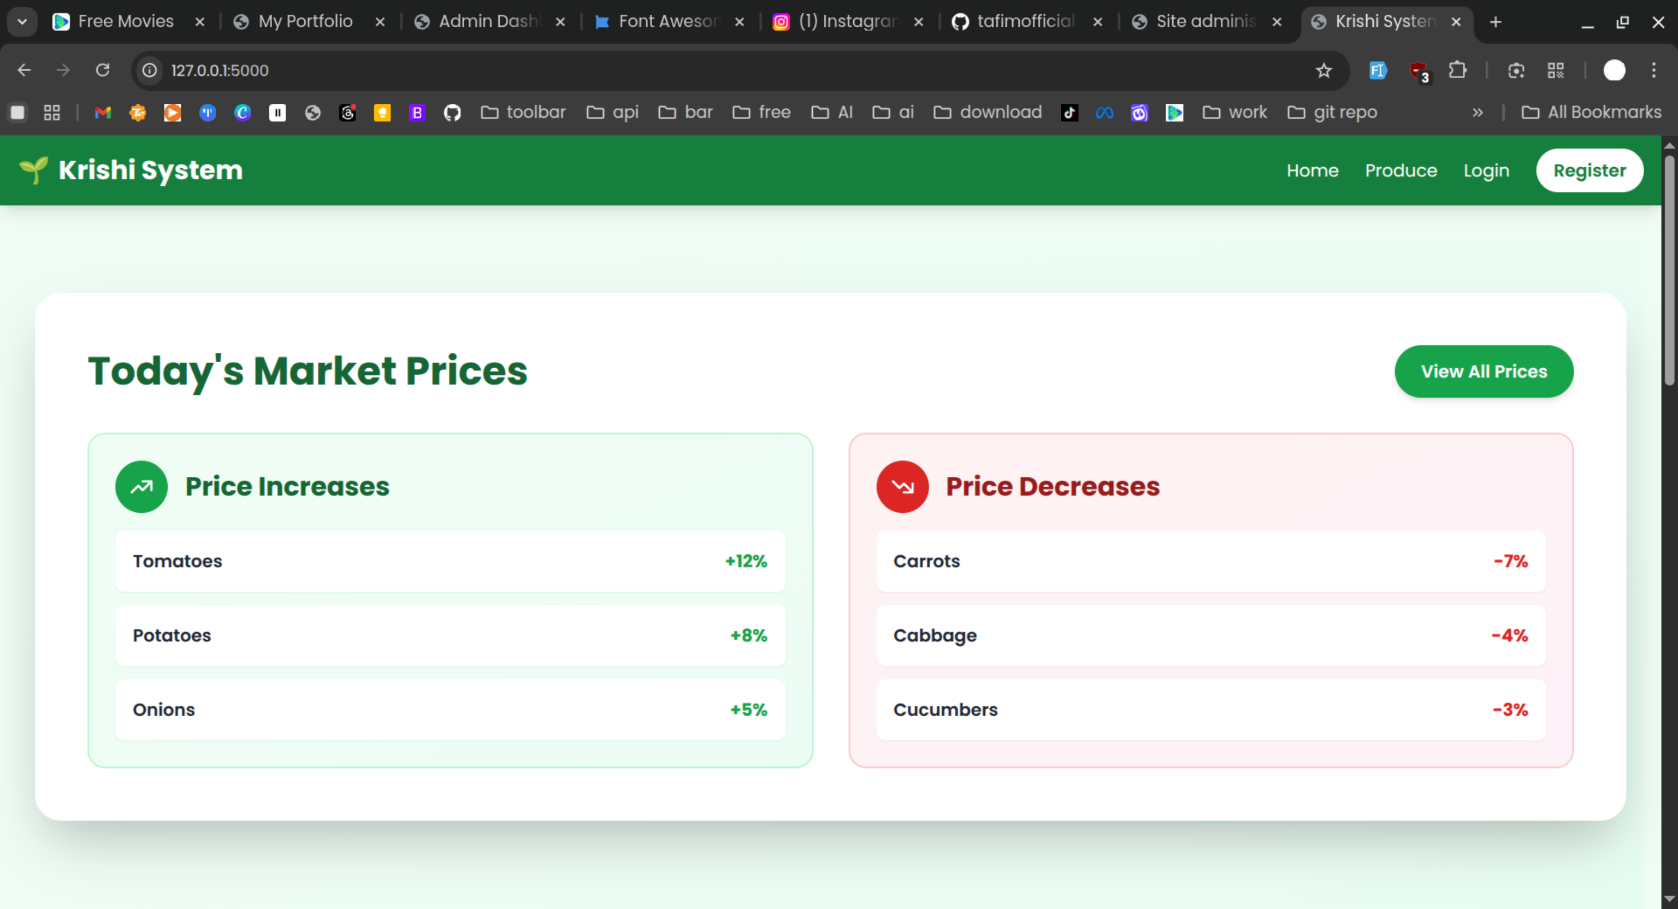Open the TikTok bookmark icon
1678x909 pixels.
tap(1069, 113)
